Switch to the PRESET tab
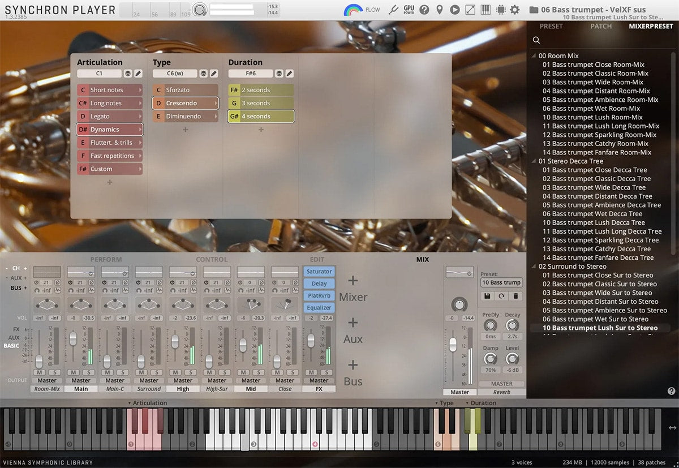Image resolution: width=679 pixels, height=468 pixels. click(551, 26)
